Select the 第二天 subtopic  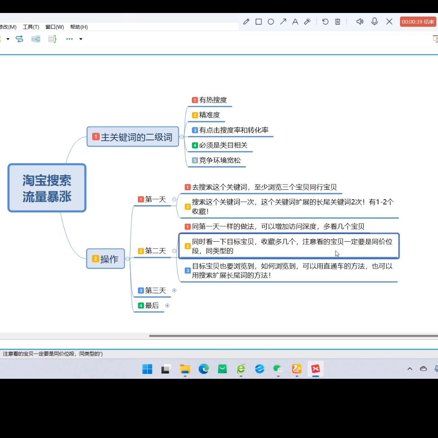tap(152, 251)
